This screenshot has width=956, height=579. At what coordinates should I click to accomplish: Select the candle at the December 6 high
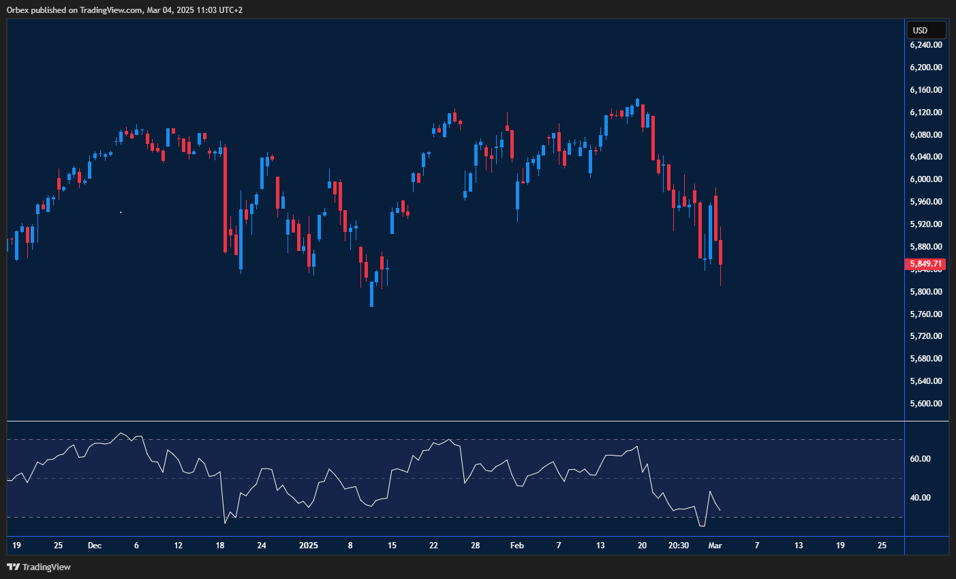click(136, 136)
